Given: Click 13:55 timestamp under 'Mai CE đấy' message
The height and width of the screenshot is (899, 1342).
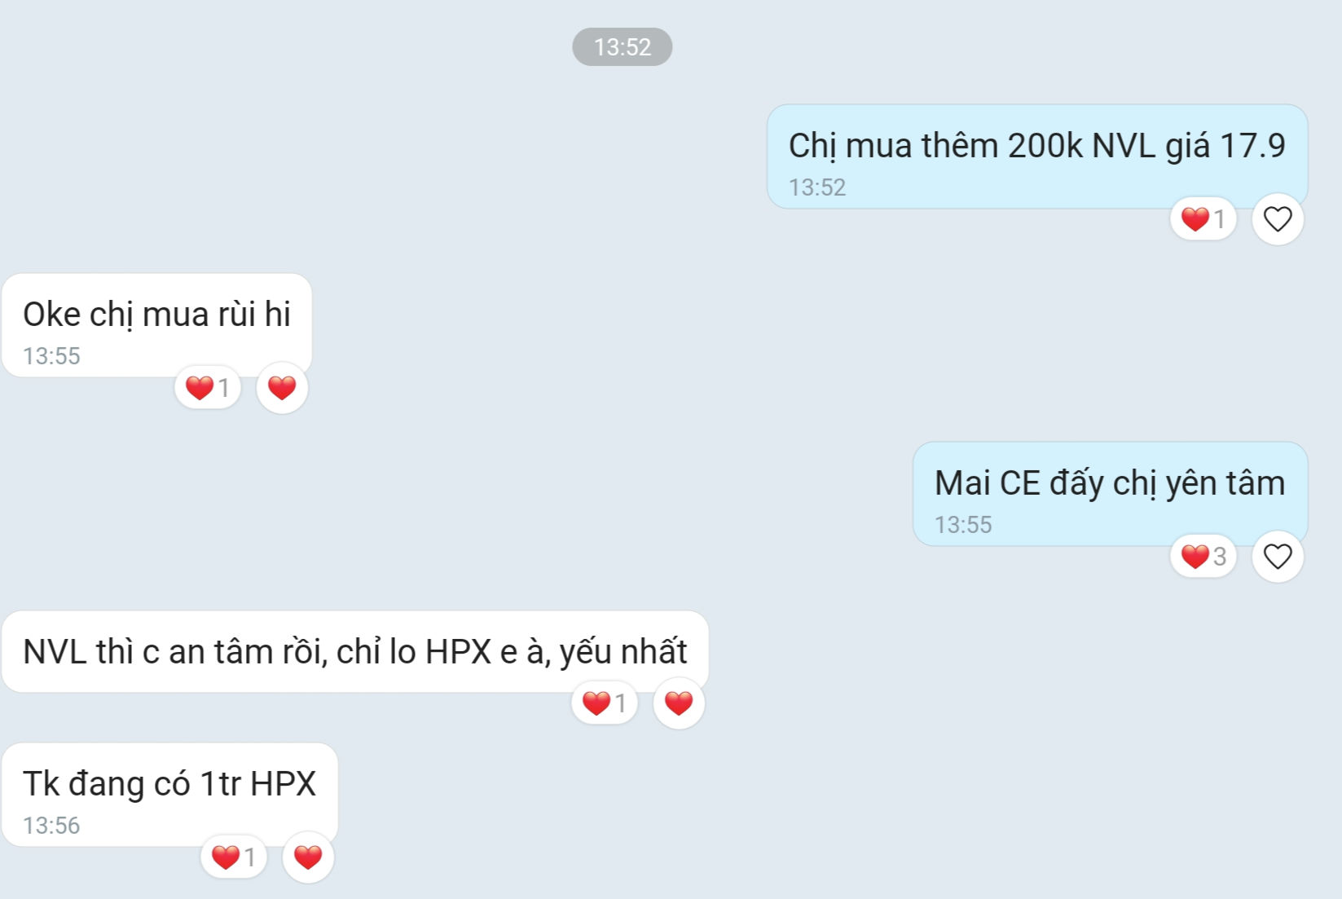Looking at the screenshot, I should (x=963, y=525).
